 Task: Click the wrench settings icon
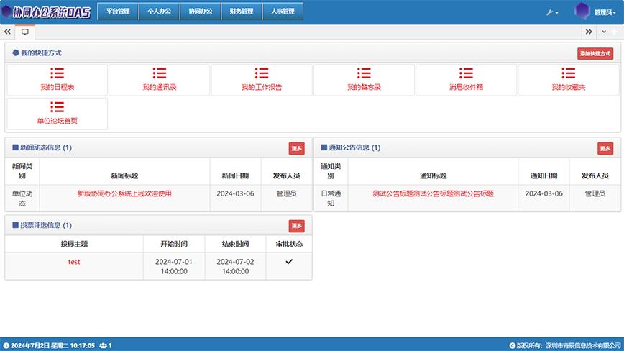click(x=550, y=12)
